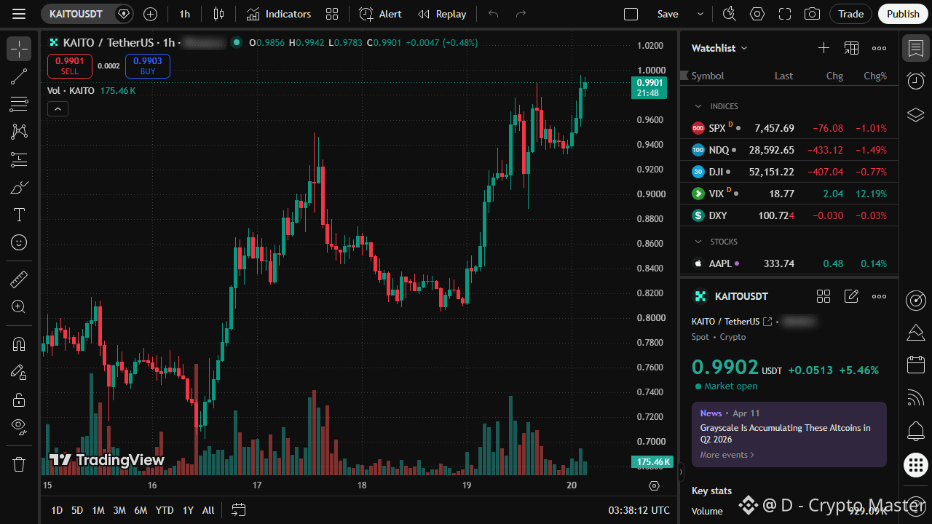932x524 pixels.
Task: Start bar Replay mode
Action: pos(442,14)
